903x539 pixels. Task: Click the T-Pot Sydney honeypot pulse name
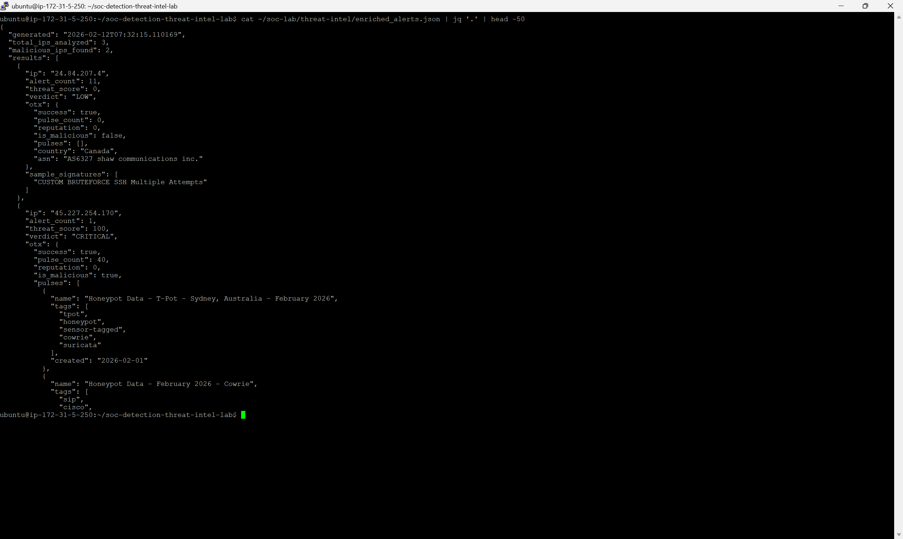(x=209, y=298)
